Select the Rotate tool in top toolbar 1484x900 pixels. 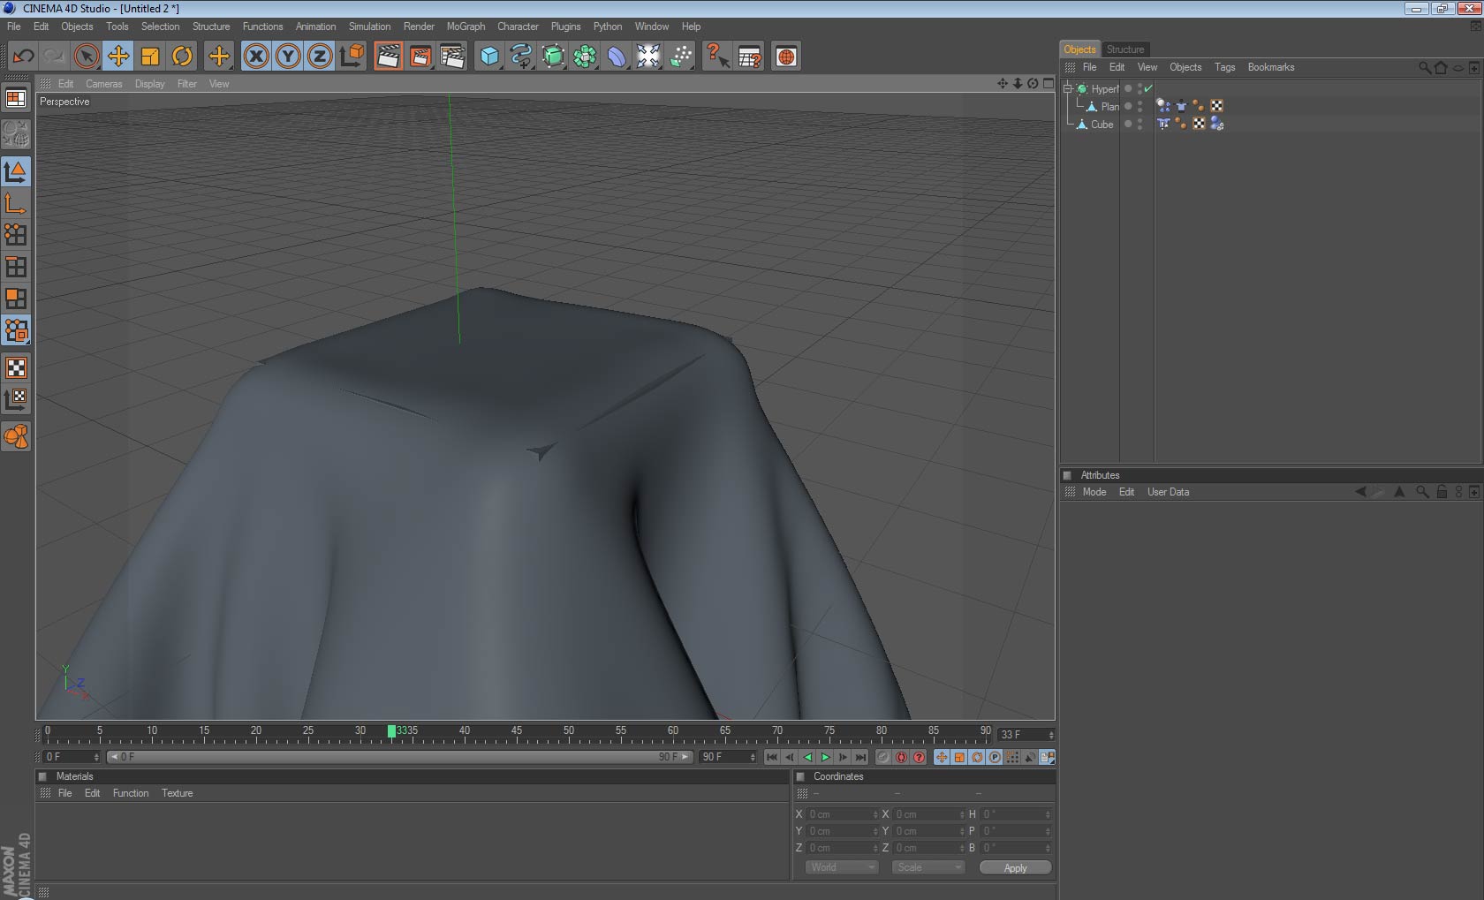182,57
